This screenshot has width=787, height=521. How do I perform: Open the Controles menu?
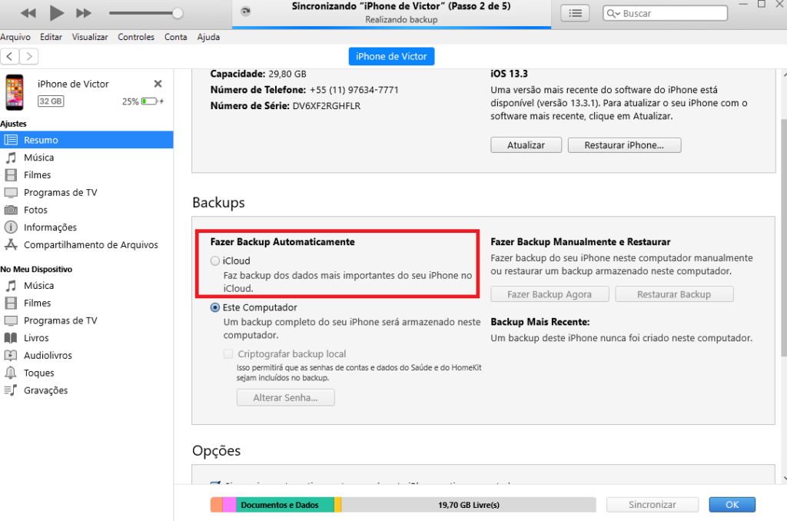pos(136,37)
